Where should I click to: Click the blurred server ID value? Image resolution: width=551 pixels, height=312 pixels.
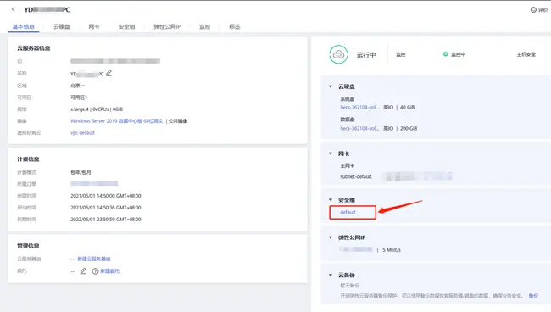click(115, 61)
